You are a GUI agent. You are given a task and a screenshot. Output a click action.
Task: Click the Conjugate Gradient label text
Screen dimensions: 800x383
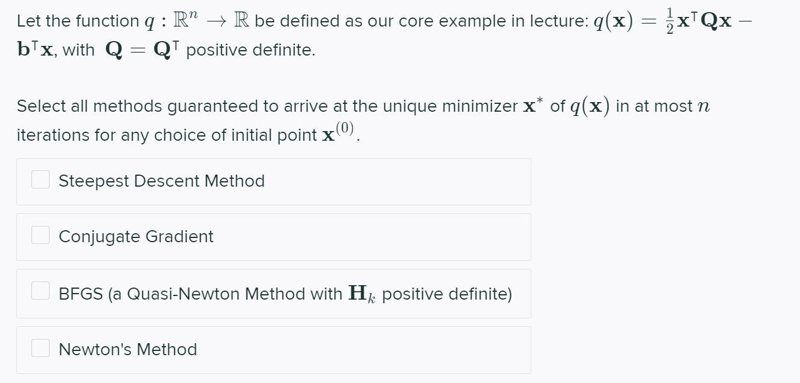(x=135, y=236)
